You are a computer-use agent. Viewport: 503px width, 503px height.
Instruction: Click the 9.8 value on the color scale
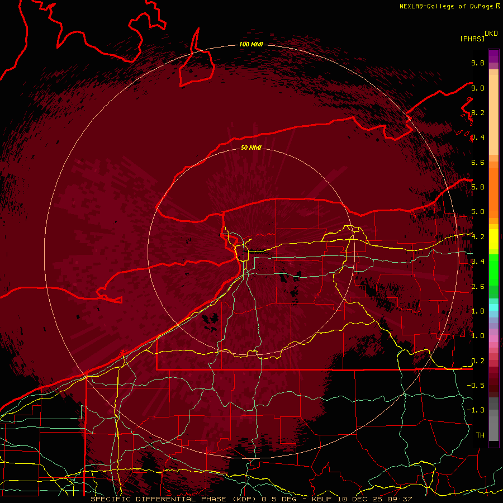tap(478, 63)
